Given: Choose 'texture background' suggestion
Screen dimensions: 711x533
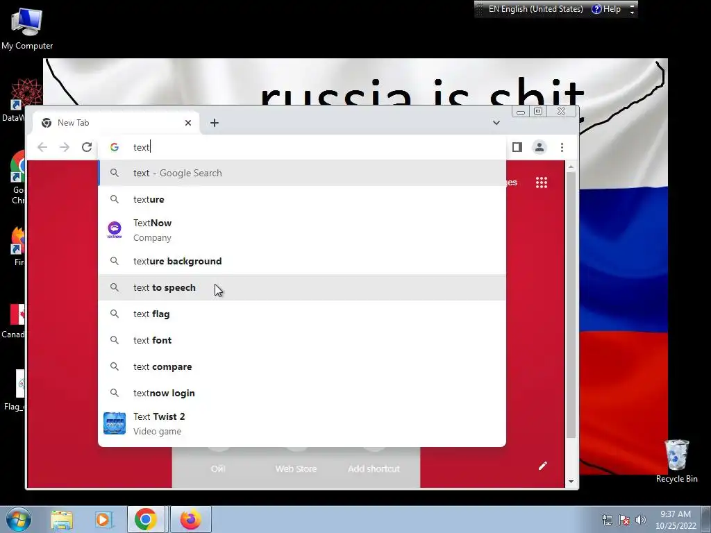Looking at the screenshot, I should pos(302,261).
